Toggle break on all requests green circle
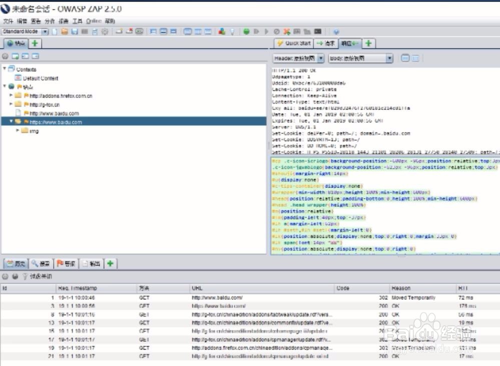Screen dimensions: 500x366 pos(246,31)
